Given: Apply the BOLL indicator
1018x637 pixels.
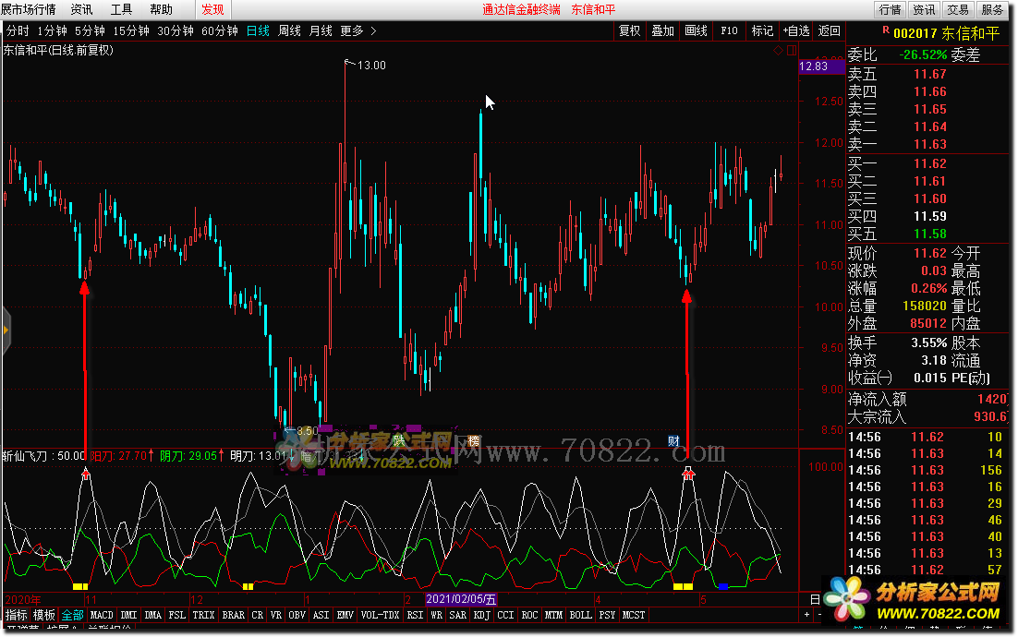Looking at the screenshot, I should tap(581, 615).
